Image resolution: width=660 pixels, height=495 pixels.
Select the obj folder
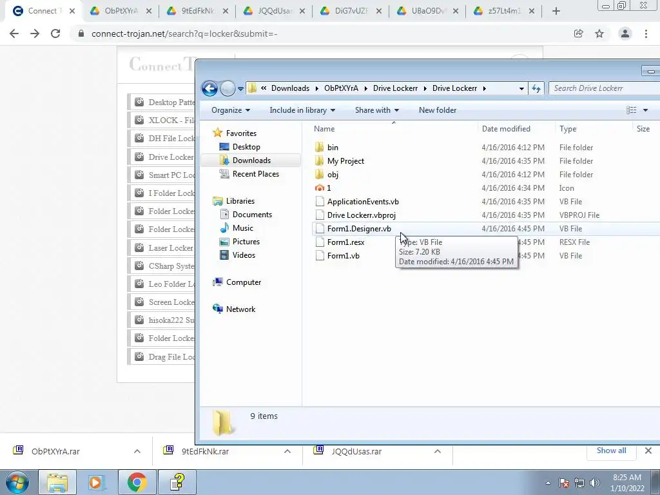click(333, 174)
